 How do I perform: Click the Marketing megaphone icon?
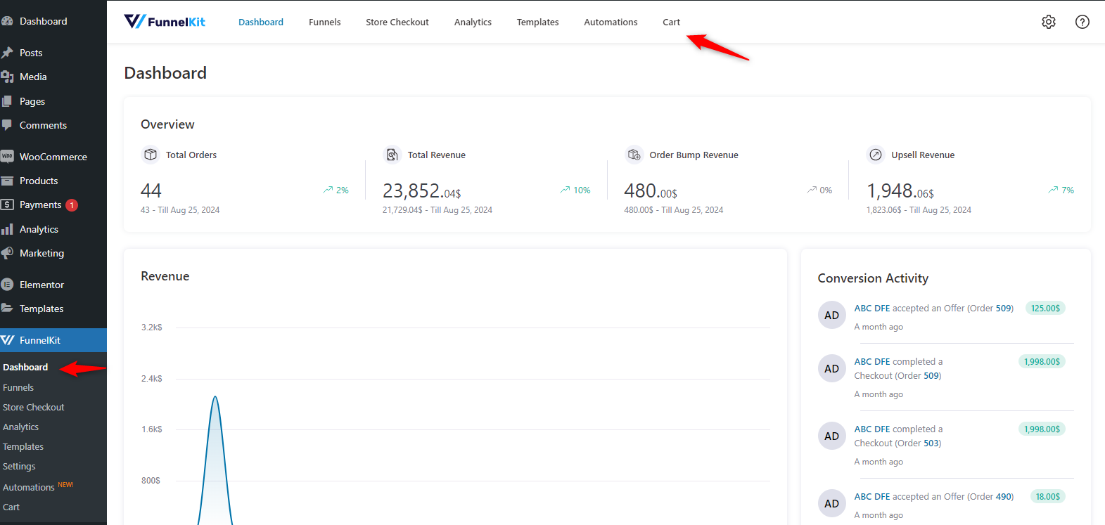point(7,253)
